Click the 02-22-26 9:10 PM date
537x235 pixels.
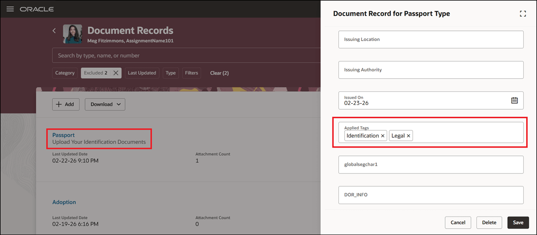[x=75, y=160]
